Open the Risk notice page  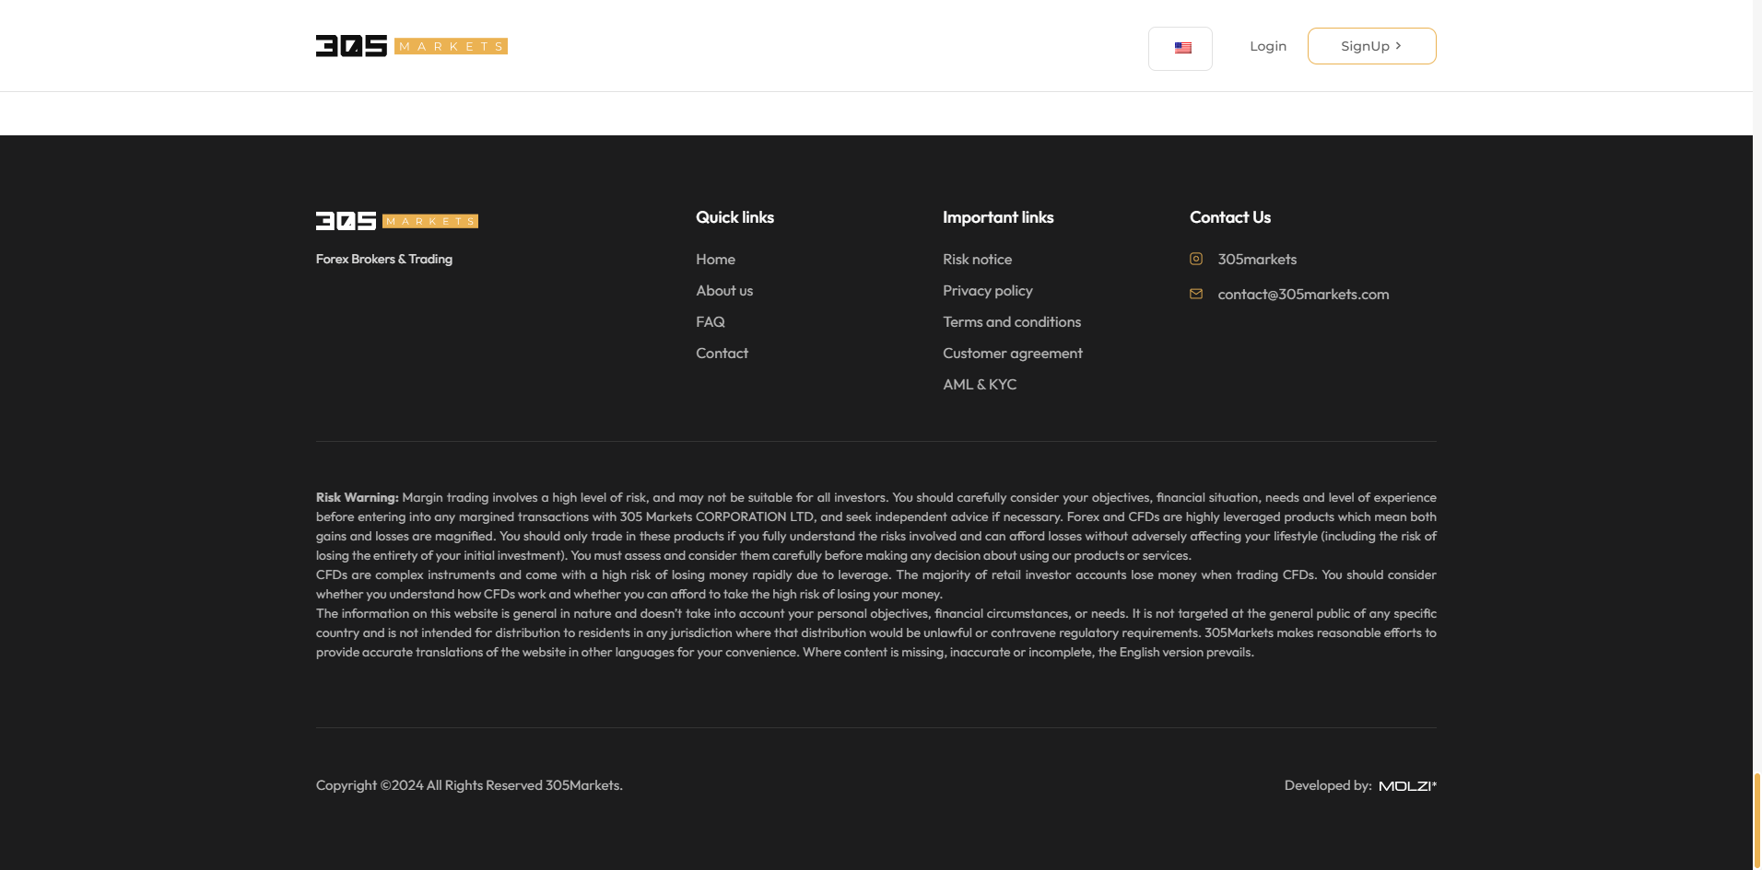[977, 260]
